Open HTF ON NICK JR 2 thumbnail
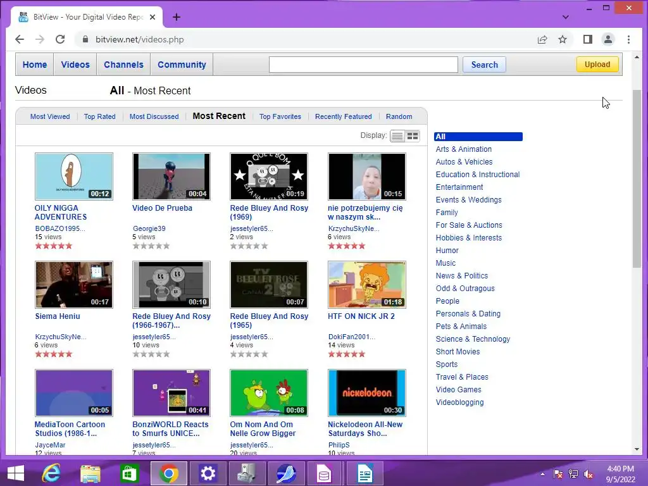 click(366, 285)
